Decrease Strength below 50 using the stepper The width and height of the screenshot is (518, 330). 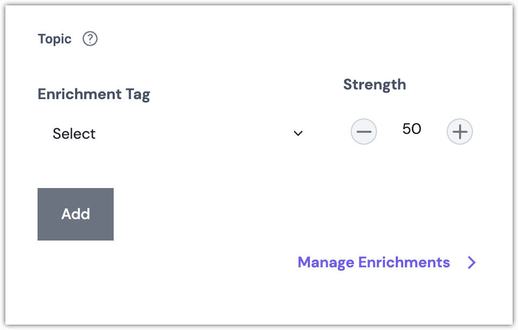364,131
